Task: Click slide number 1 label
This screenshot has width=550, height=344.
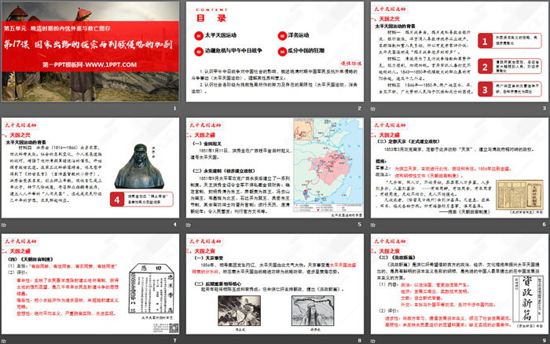Action: click(x=174, y=108)
